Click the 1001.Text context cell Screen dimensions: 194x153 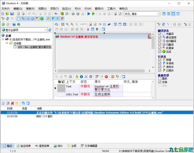(x=72, y=94)
